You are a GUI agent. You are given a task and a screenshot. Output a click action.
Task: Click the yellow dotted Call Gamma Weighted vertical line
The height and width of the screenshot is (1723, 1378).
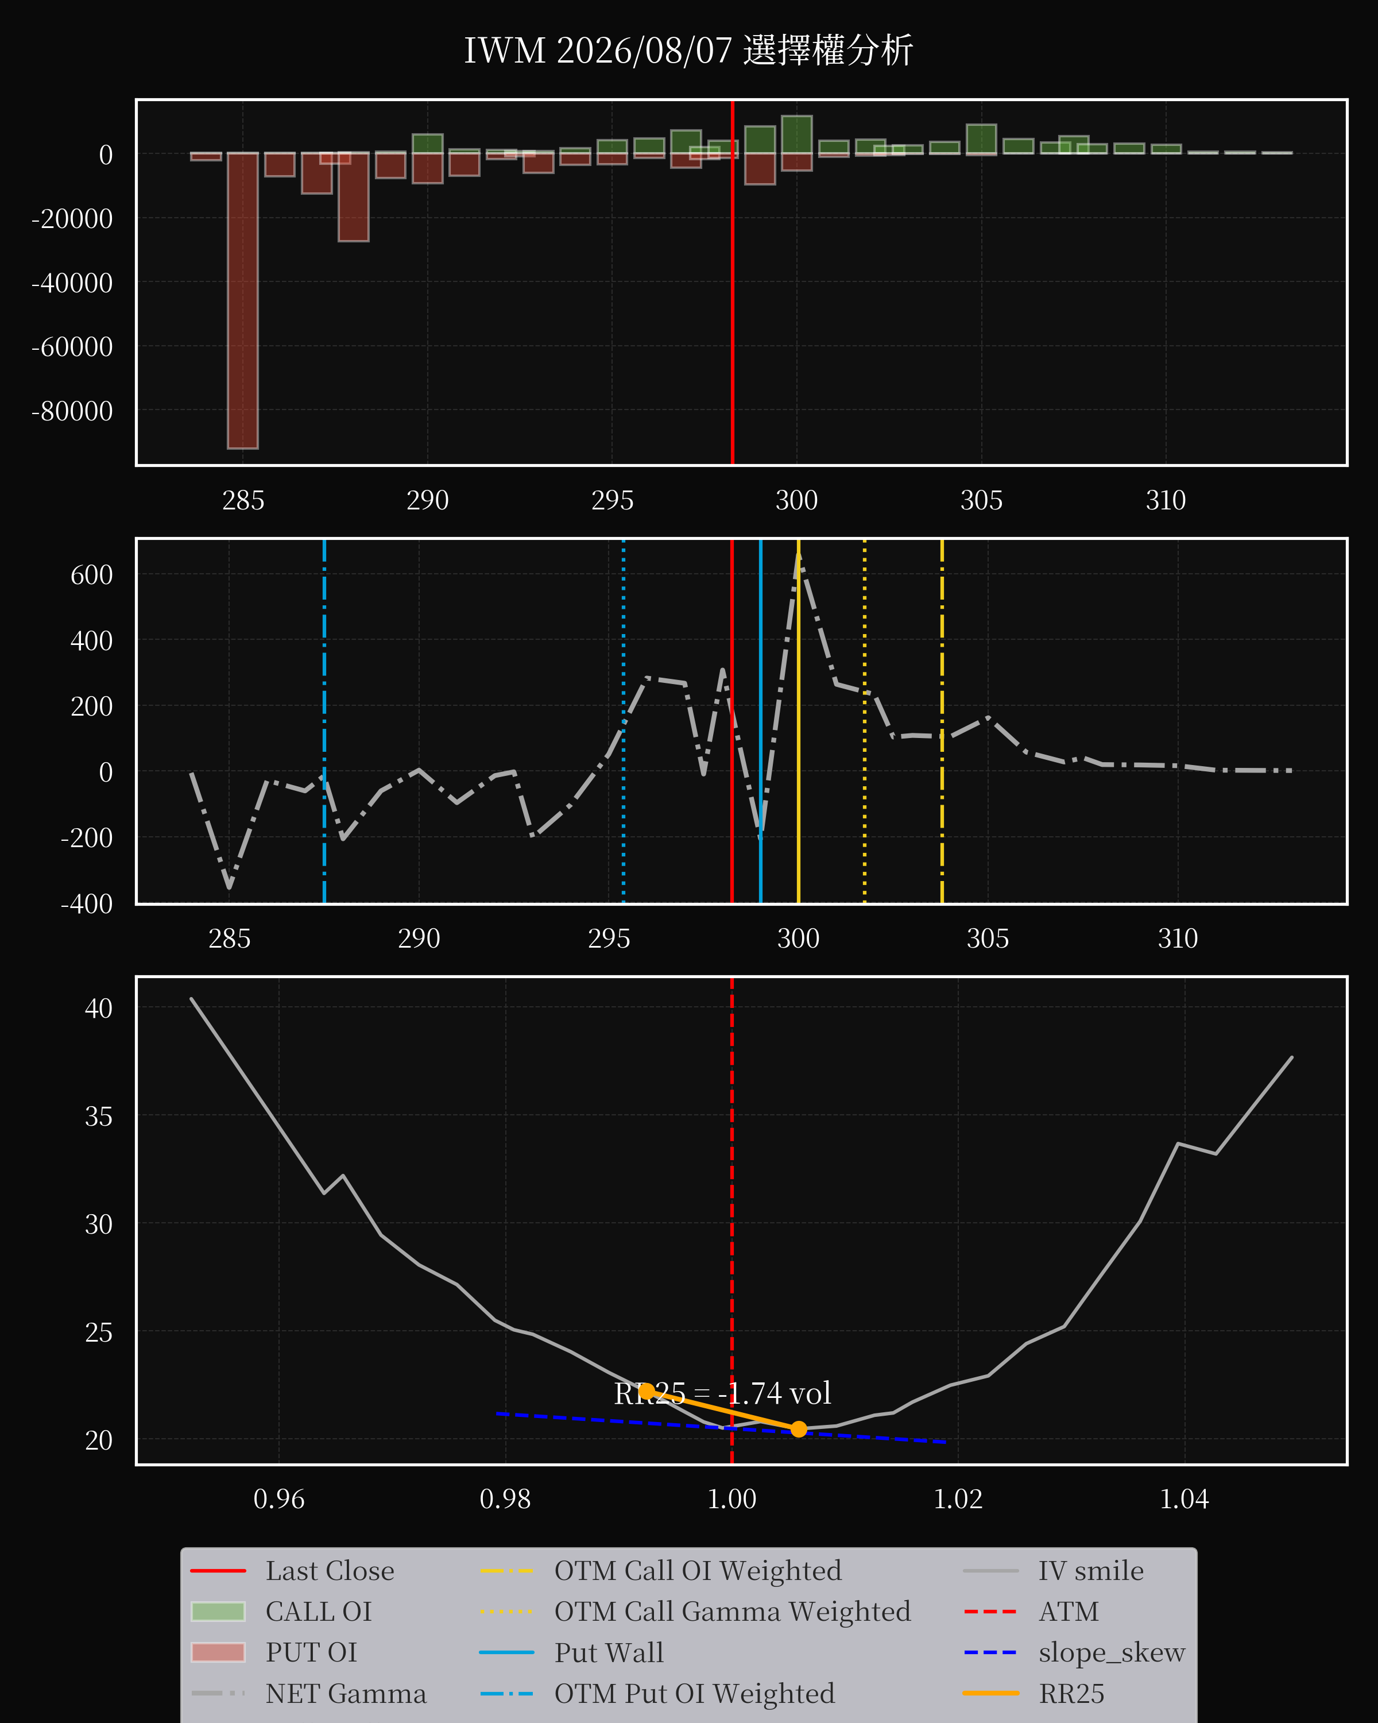point(864,721)
